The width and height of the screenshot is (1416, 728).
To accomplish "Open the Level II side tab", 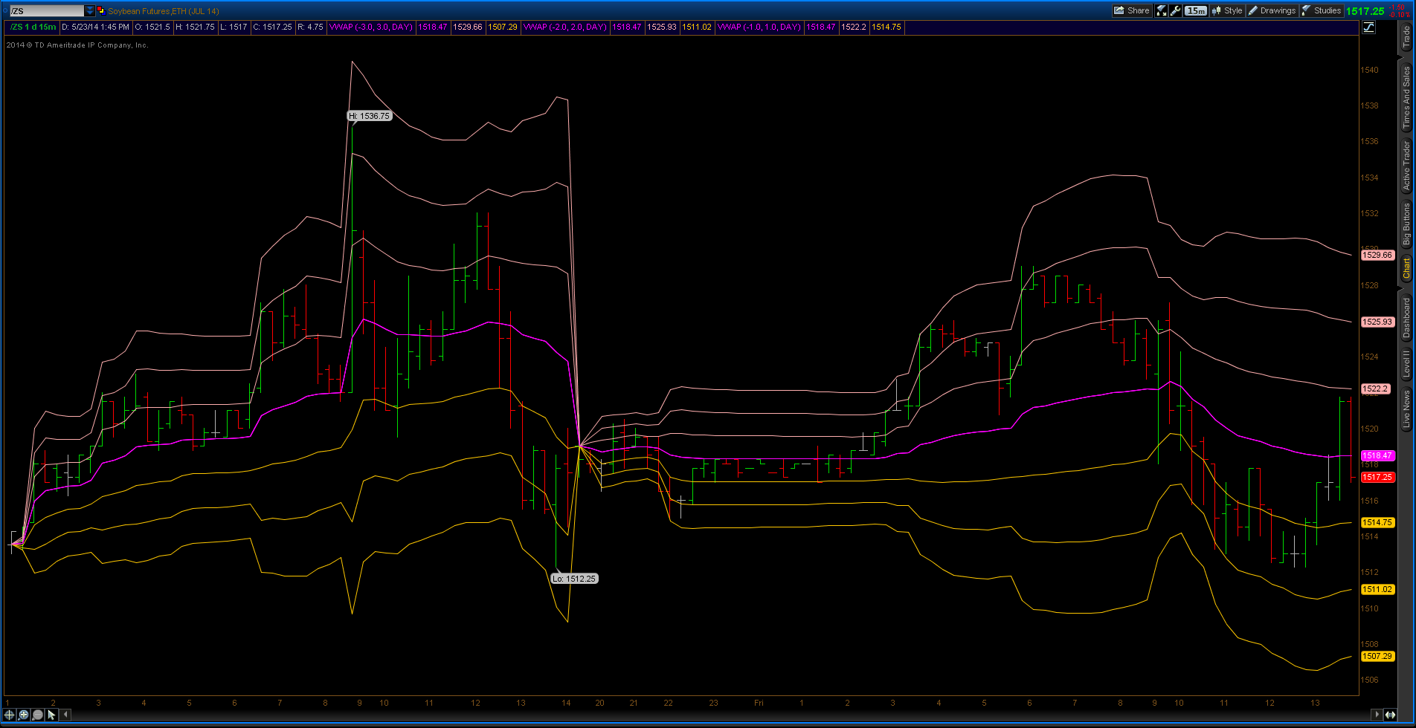I will pos(1406,364).
